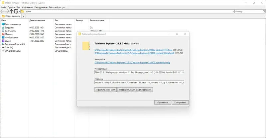
Task: Click Tablacus folder logo in About dialog
Action: tap(86, 46)
